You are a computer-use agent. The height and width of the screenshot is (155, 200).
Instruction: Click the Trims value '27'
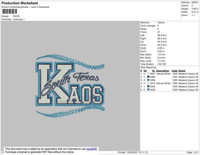[x=159, y=32]
